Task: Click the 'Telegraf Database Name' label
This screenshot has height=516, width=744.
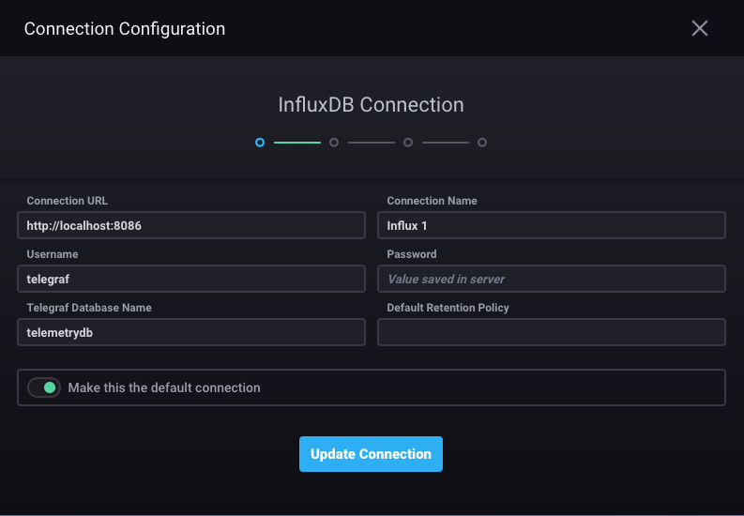Action: click(x=89, y=308)
